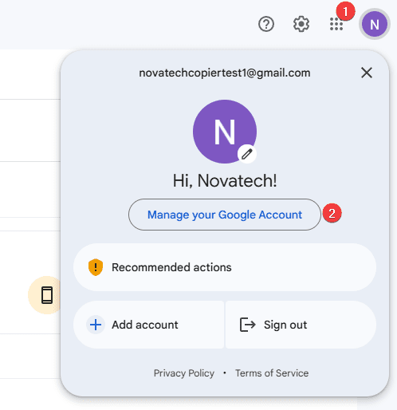Open the Help question mark icon
Screen dimensions: 397x410
tap(266, 24)
